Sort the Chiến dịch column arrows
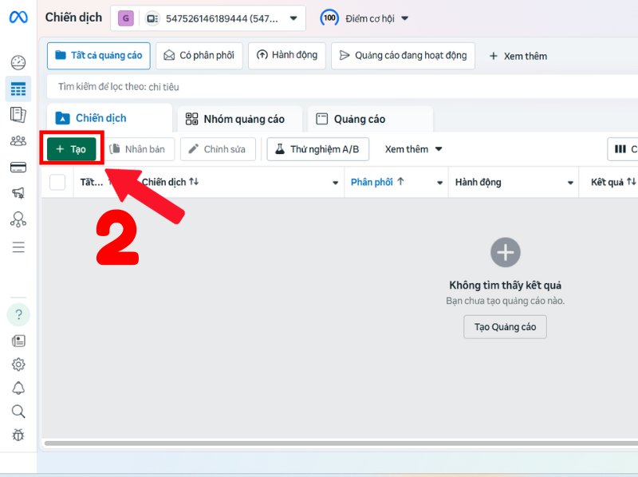This screenshot has height=477, width=638. (x=194, y=182)
